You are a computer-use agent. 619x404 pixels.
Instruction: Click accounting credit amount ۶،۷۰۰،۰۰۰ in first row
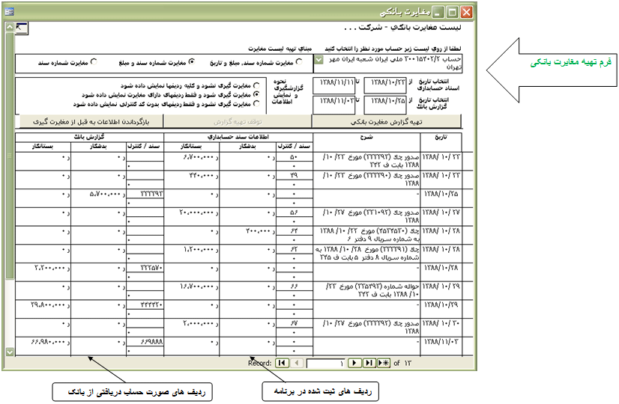(201, 157)
